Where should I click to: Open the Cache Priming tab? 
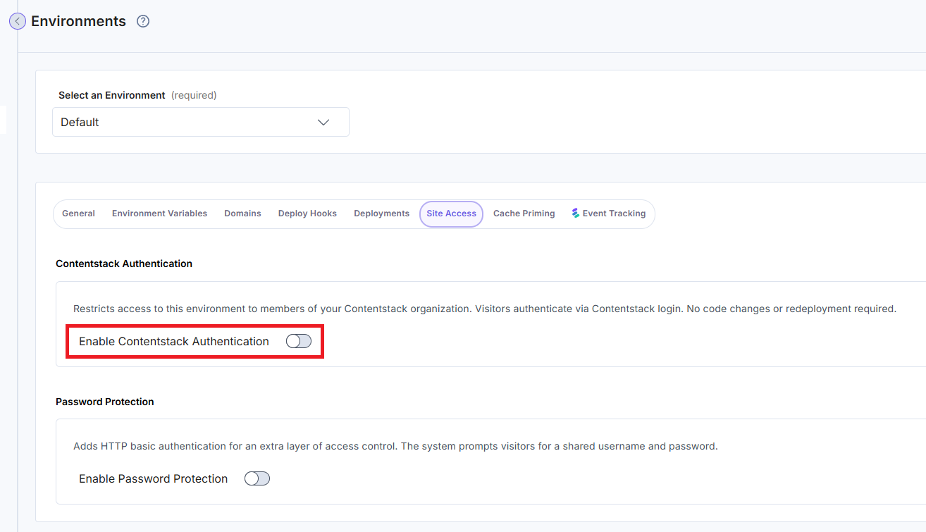(x=524, y=214)
